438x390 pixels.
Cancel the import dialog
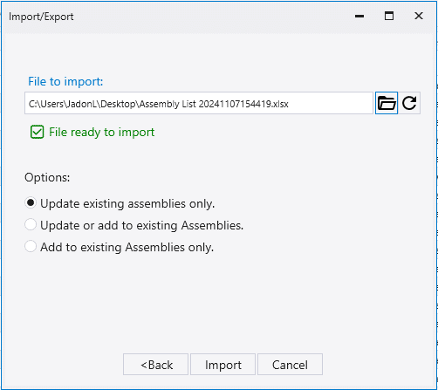290,365
